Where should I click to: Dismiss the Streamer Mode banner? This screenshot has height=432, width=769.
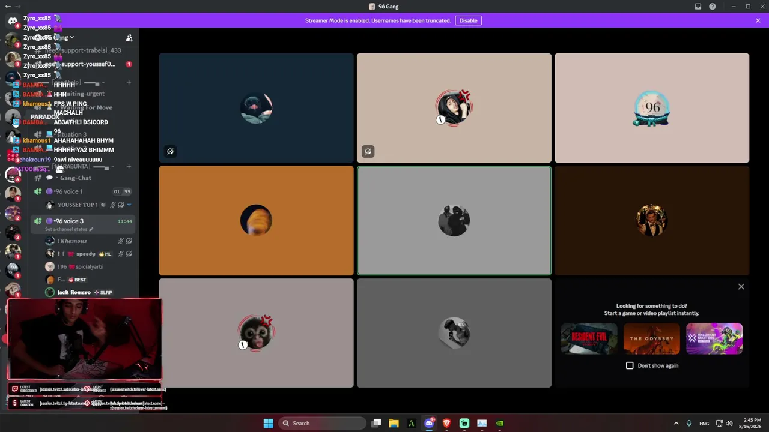pyautogui.click(x=758, y=20)
